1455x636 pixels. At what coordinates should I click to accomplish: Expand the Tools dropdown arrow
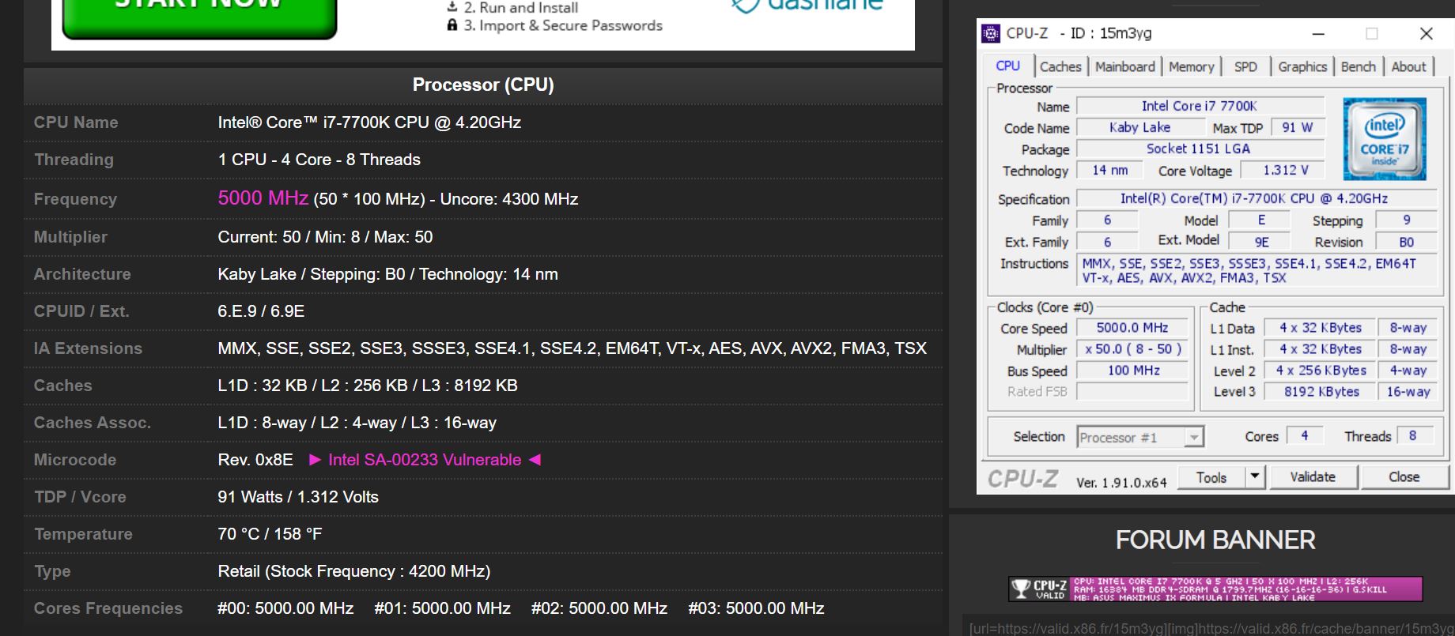pos(1255,477)
